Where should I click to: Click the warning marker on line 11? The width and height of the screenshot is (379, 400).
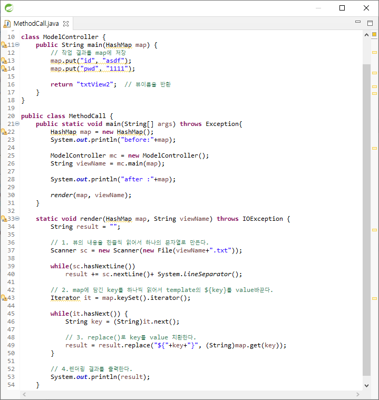pos(4,45)
